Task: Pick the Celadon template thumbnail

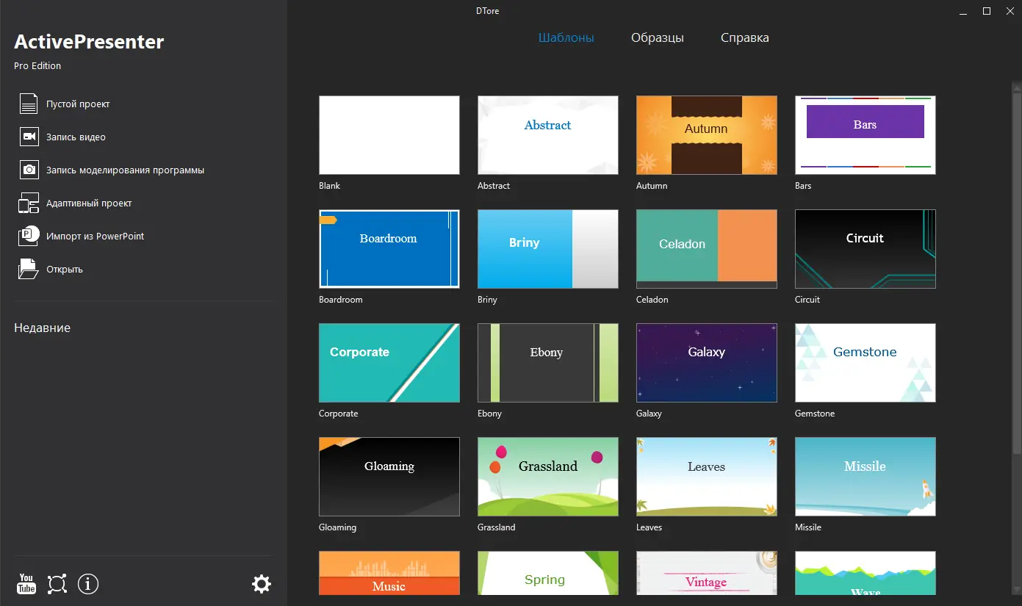Action: pyautogui.click(x=707, y=249)
